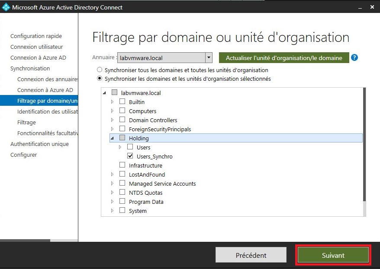Select Filtrage par domaine/unité sub-step

(39, 101)
